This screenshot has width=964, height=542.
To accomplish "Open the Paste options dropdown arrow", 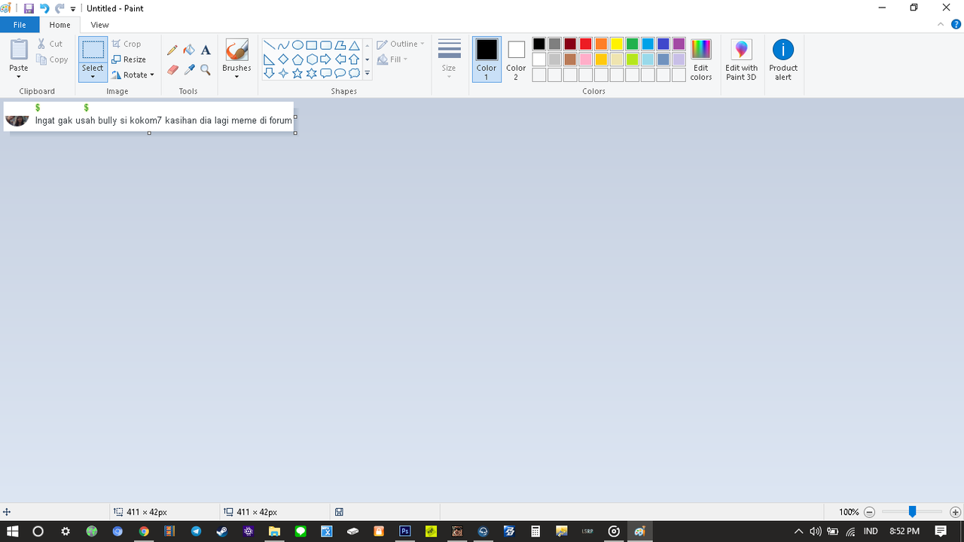I will (x=19, y=77).
